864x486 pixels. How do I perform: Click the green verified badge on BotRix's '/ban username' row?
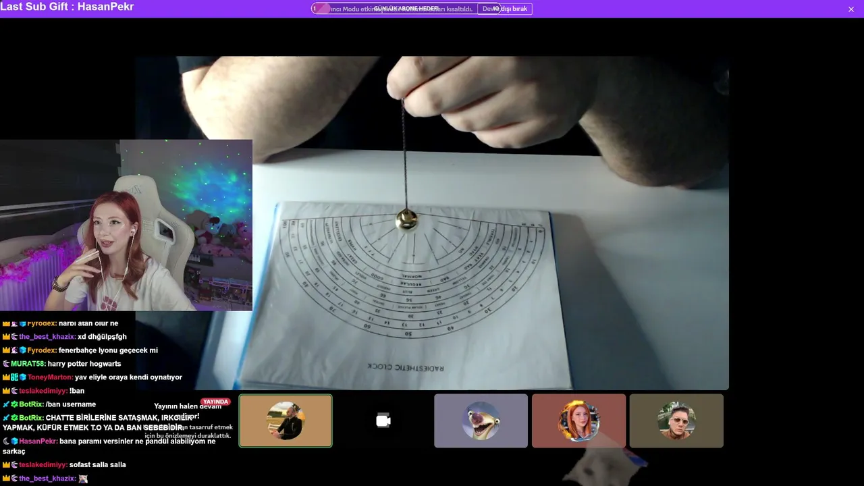pyautogui.click(x=14, y=404)
